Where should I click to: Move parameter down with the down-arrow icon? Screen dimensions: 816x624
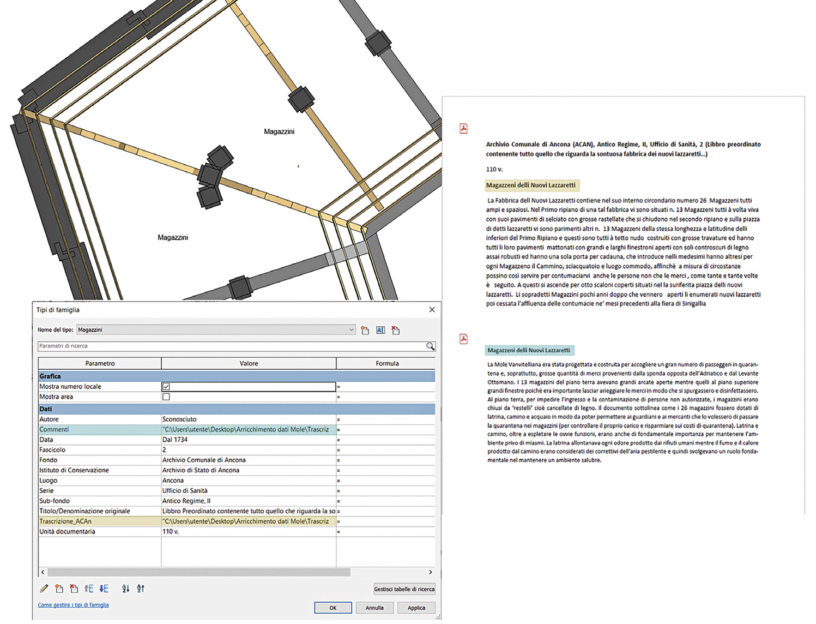click(104, 589)
